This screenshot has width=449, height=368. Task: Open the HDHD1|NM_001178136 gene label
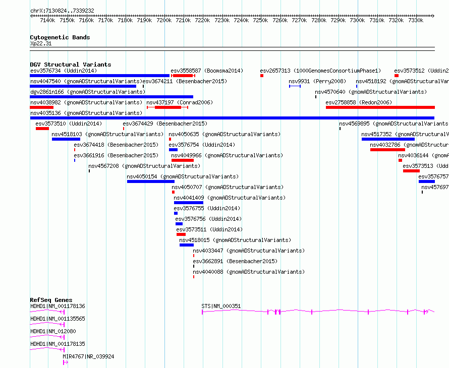pyautogui.click(x=58, y=306)
